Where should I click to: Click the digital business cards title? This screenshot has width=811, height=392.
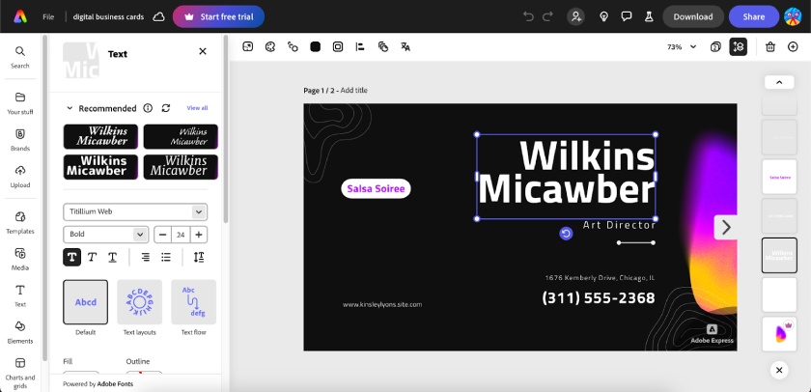[108, 16]
